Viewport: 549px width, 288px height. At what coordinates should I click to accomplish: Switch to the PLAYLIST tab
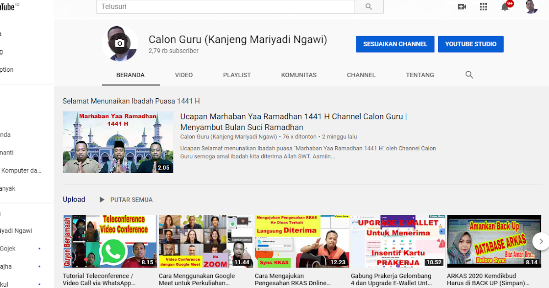[237, 75]
